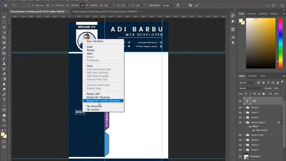Click the rotation angle input field
Viewport: 286px width, 161px height.
pos(108,5)
